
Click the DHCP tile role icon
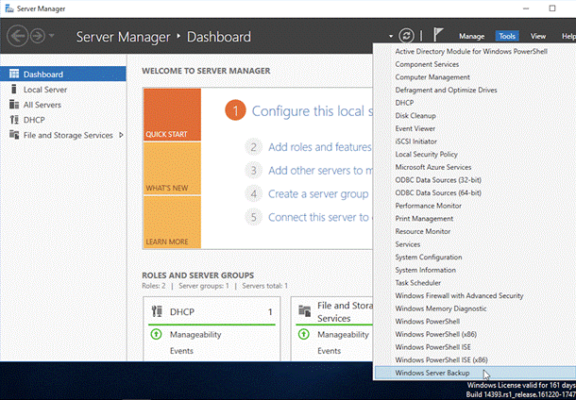(x=155, y=311)
